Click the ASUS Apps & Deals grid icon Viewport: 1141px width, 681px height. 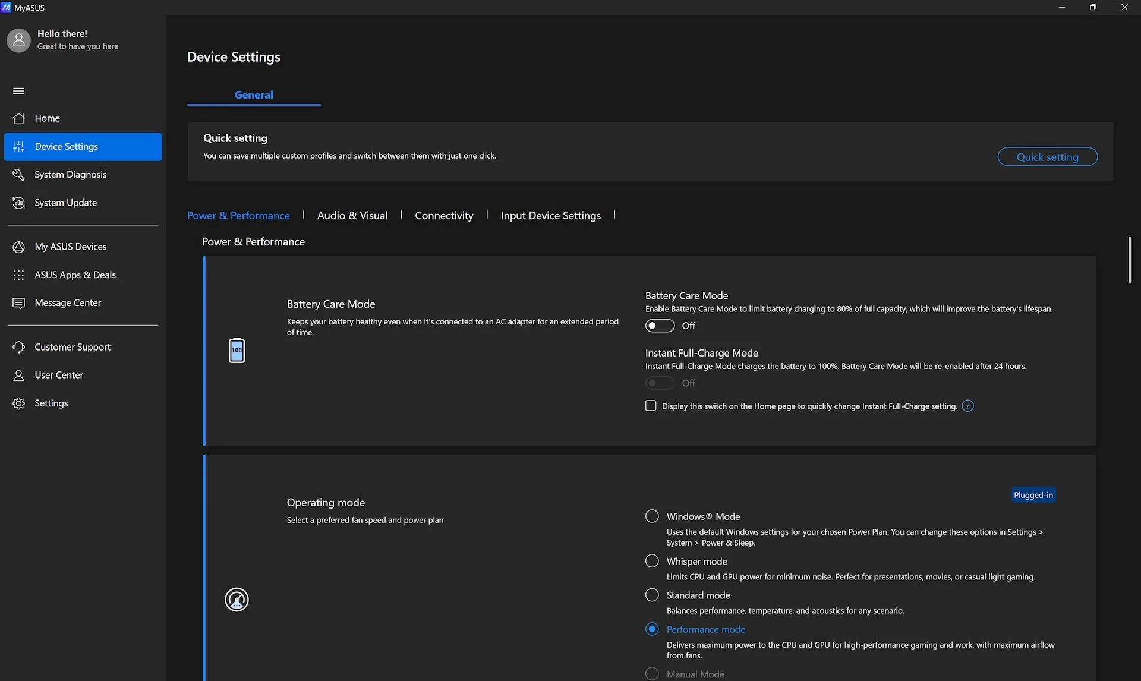[x=18, y=275]
